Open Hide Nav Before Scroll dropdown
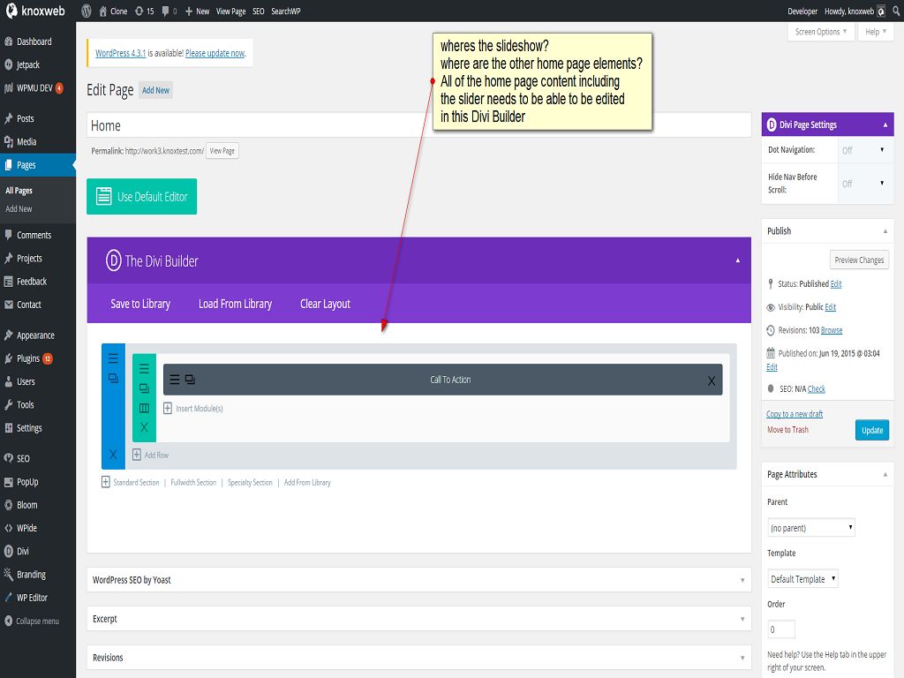Viewport: 904px width, 678px height. click(863, 184)
